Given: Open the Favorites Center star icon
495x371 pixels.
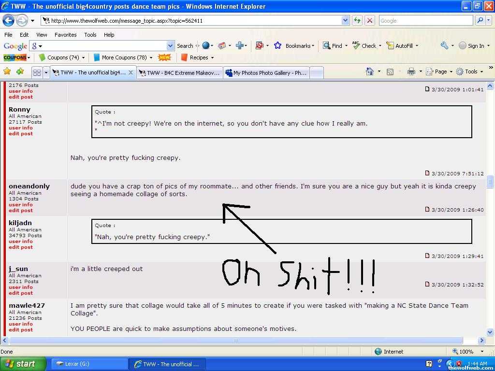Looking at the screenshot, I should (7, 71).
